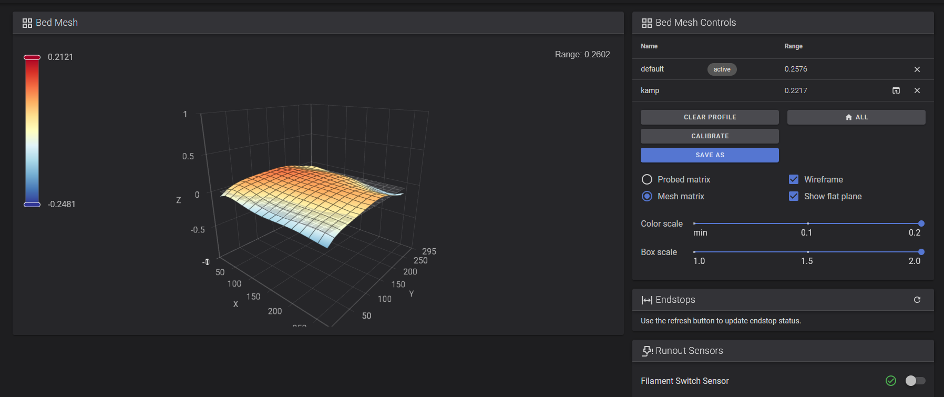Select the default profile row name
Viewport: 944px width, 397px height.
click(x=652, y=69)
